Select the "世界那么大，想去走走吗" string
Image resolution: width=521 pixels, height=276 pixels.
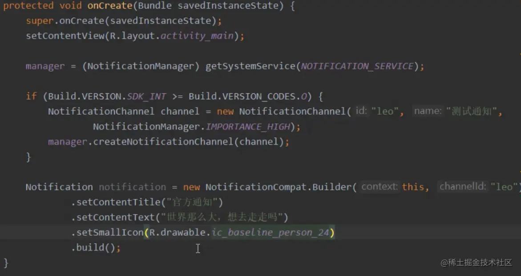click(222, 218)
